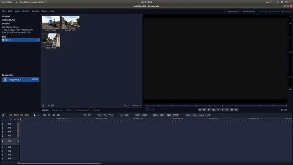Click the timeline horizontal scrollbar
Screen dimensions: 293x165
pyautogui.click(x=60, y=163)
